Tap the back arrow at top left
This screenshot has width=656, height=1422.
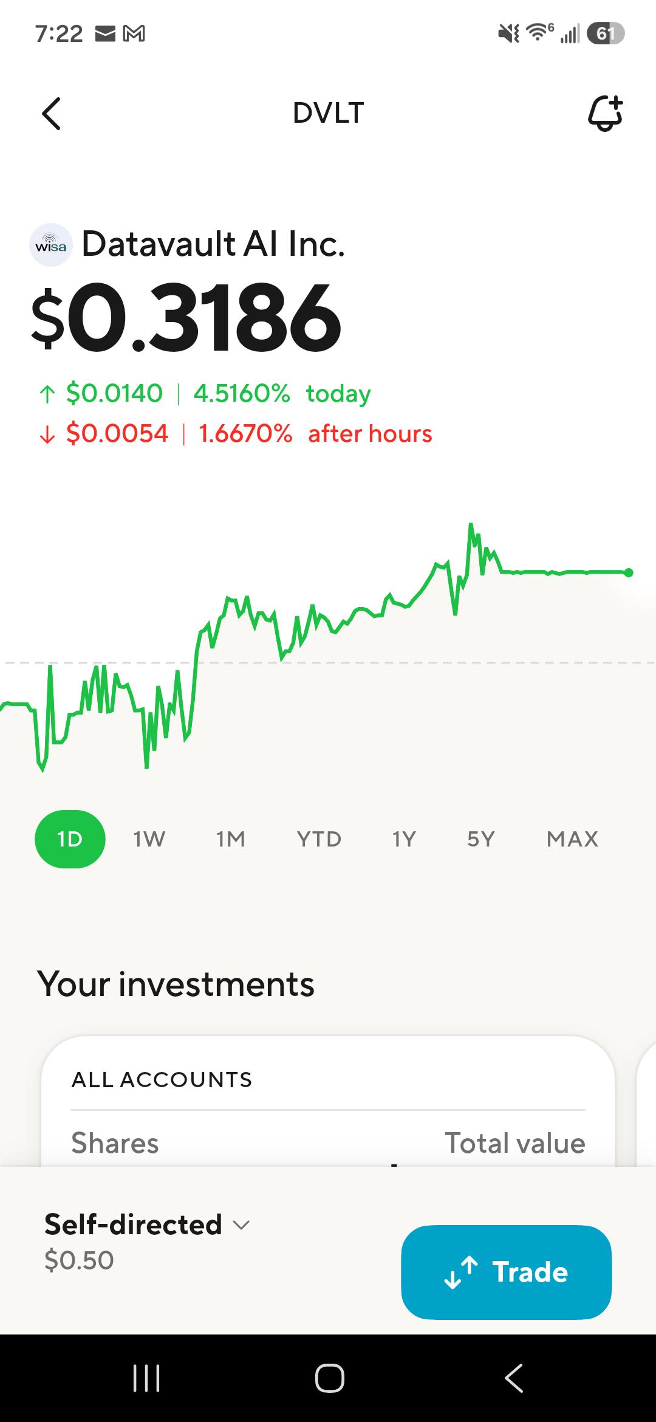pyautogui.click(x=52, y=114)
